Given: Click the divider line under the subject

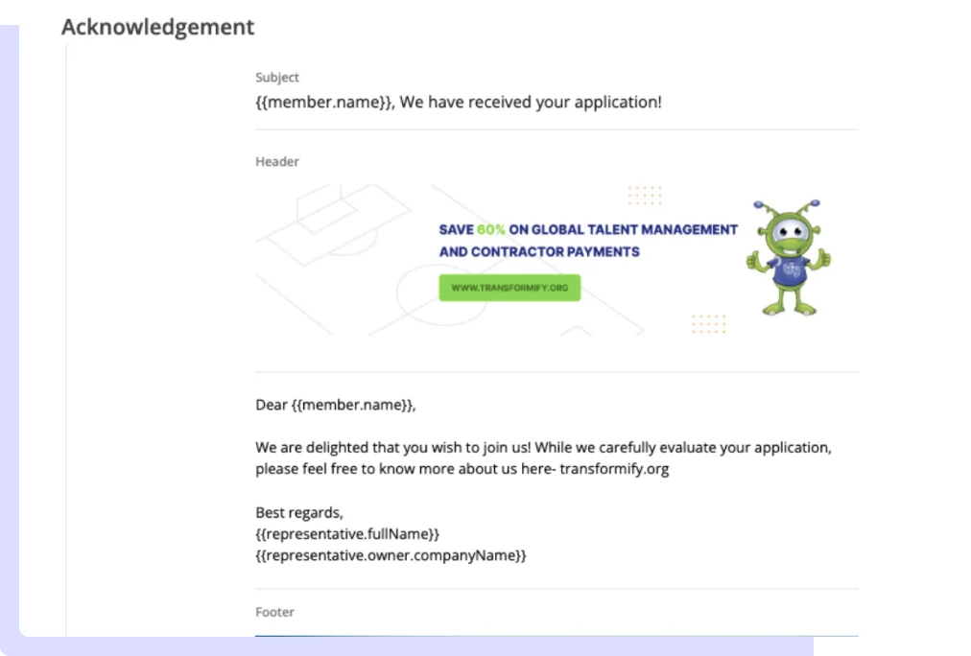Looking at the screenshot, I should [557, 129].
